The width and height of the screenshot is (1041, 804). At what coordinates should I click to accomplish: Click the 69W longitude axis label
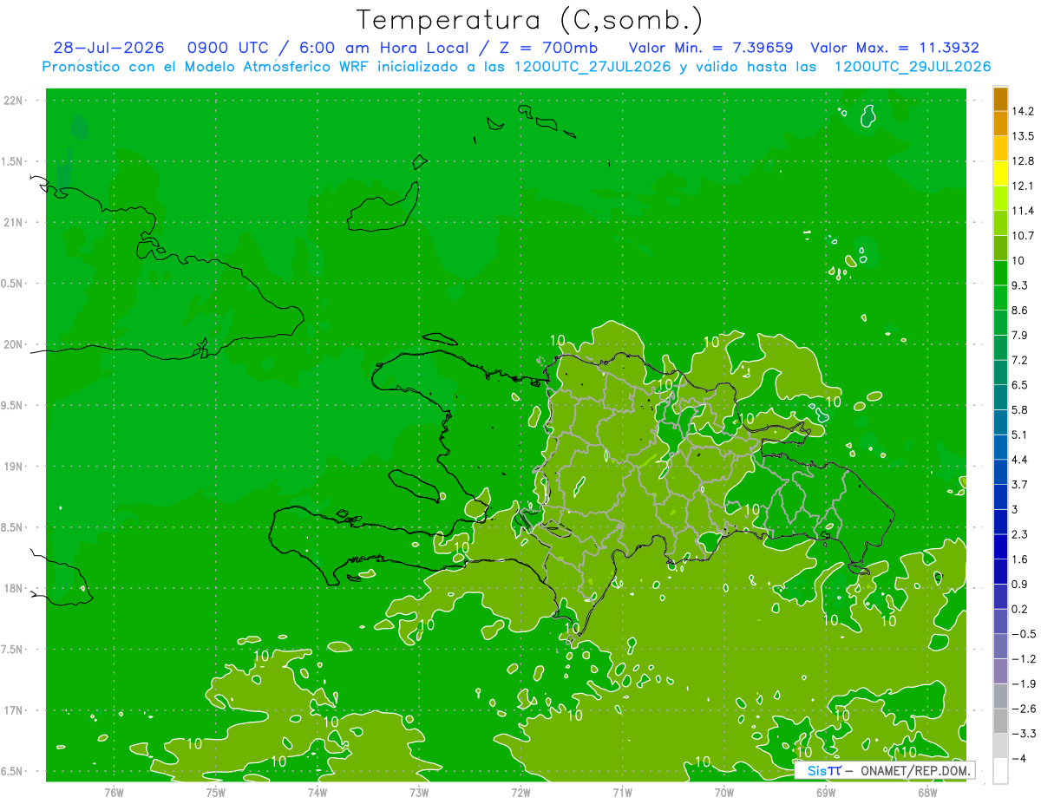[x=825, y=792]
